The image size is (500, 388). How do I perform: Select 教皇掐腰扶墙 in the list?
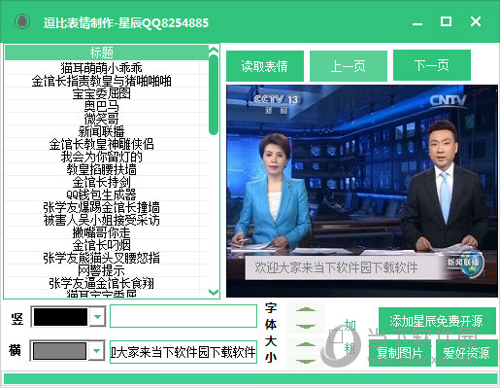(x=101, y=169)
